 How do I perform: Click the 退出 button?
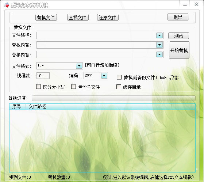(x=178, y=17)
